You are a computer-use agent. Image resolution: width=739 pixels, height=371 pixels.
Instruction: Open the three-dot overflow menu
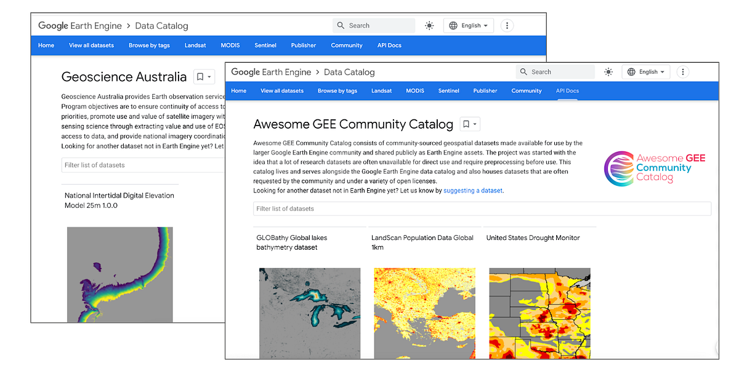683,72
